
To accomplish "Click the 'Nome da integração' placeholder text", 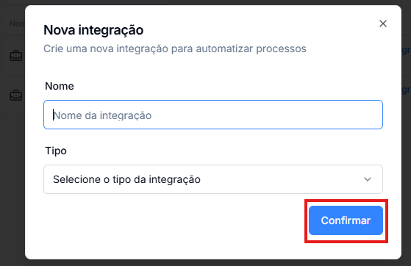I will point(102,115).
